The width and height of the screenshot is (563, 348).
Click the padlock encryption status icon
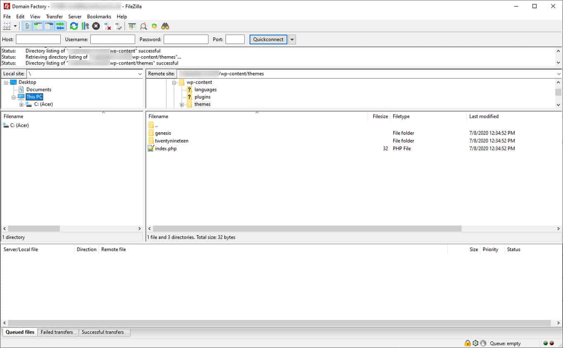(468, 343)
